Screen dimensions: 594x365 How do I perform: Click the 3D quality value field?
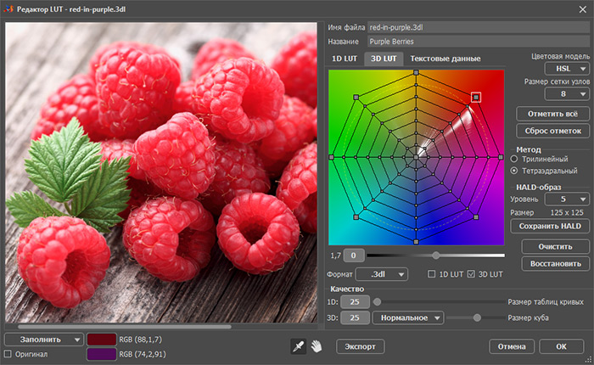coord(355,317)
